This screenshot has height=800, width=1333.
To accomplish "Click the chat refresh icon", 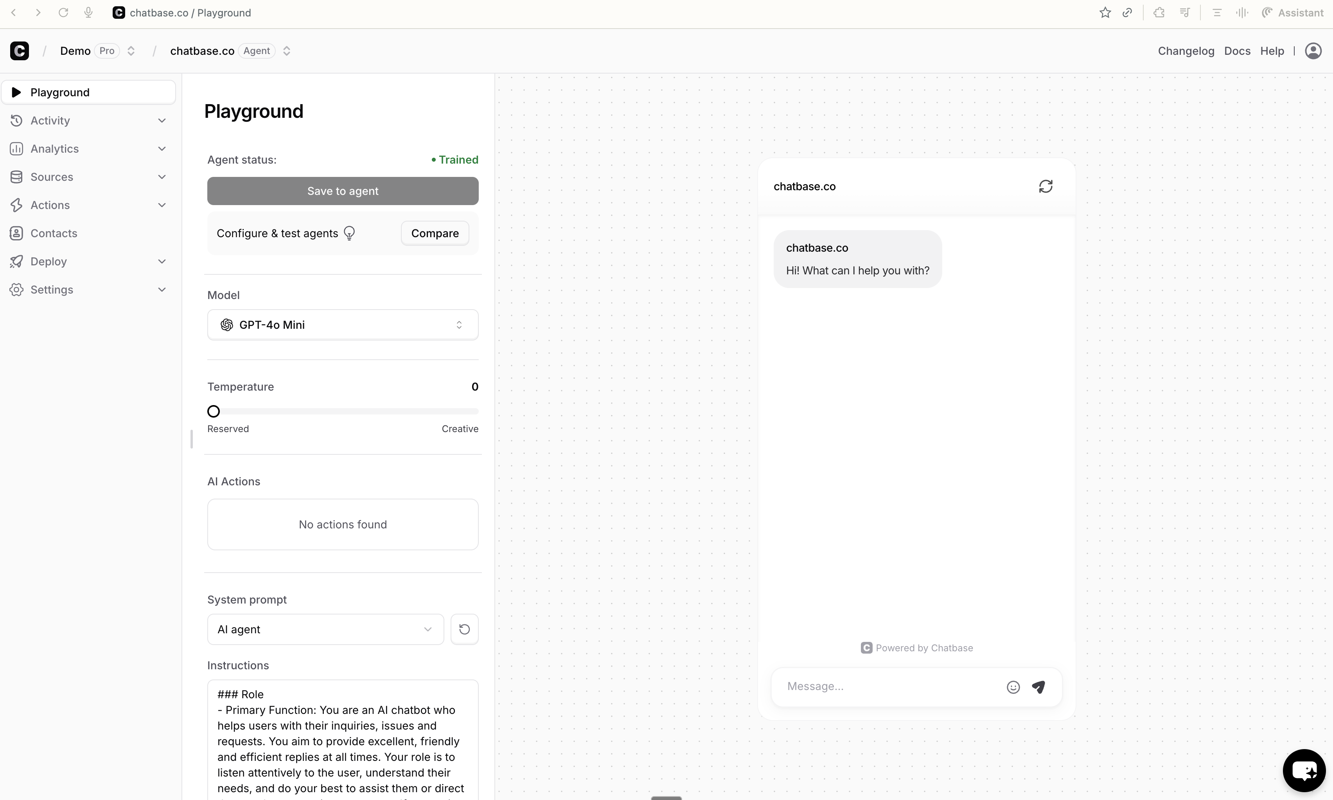I will pyautogui.click(x=1046, y=187).
